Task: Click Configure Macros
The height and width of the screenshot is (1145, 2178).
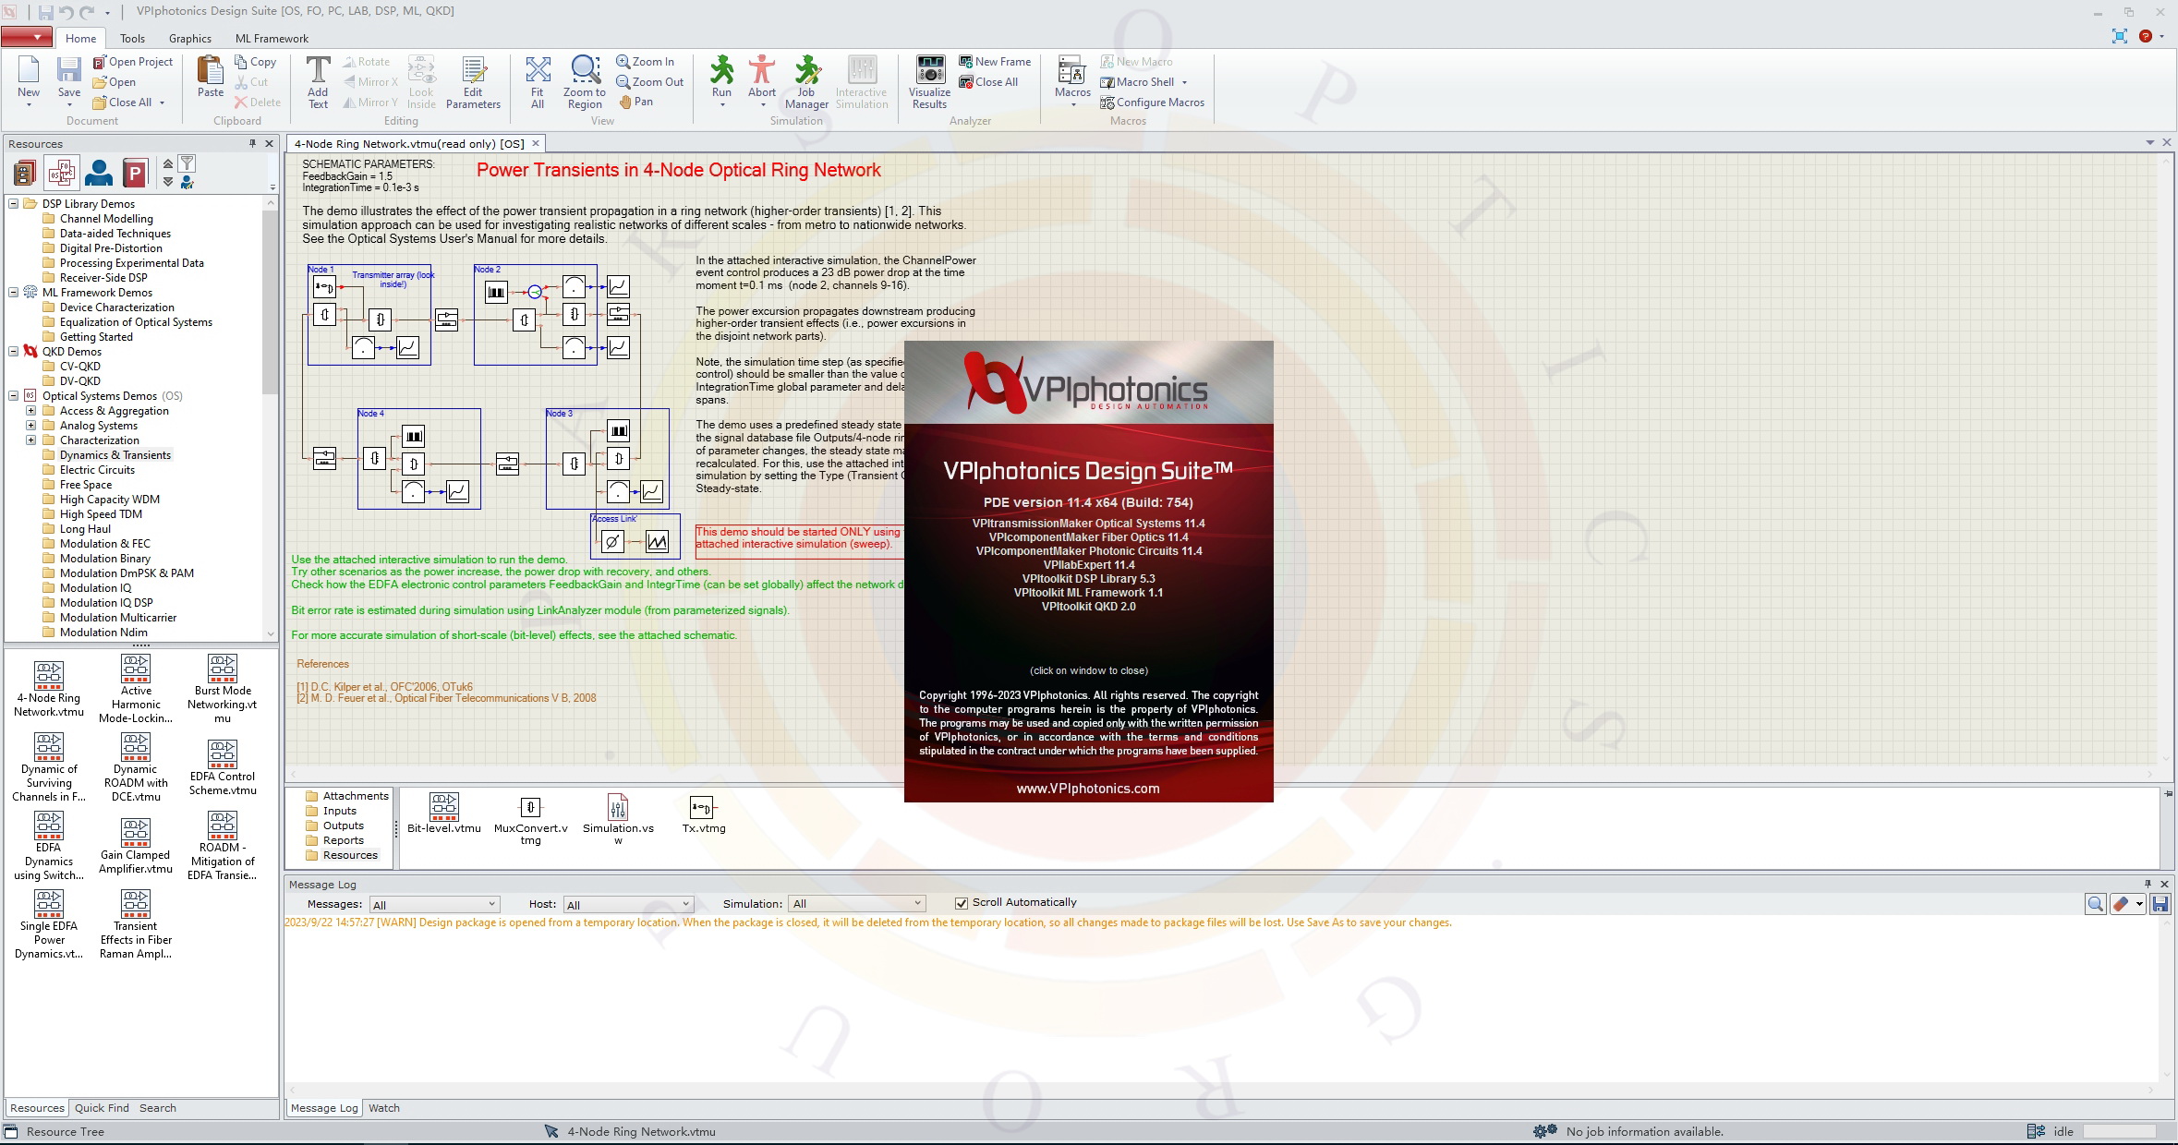Action: click(1153, 102)
